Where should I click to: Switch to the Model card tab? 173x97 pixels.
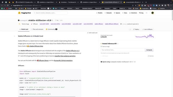(24, 29)
